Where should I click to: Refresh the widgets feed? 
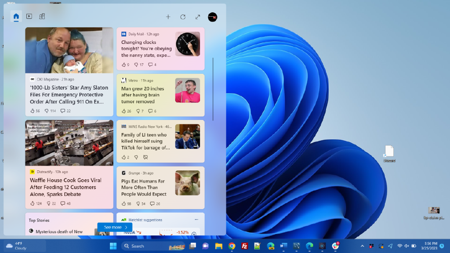[183, 17]
